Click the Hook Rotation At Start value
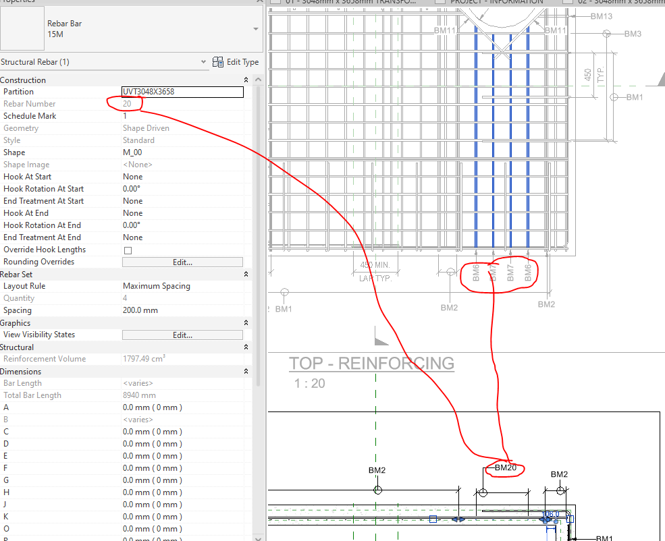Viewport: 665px width, 541px height. click(x=182, y=189)
